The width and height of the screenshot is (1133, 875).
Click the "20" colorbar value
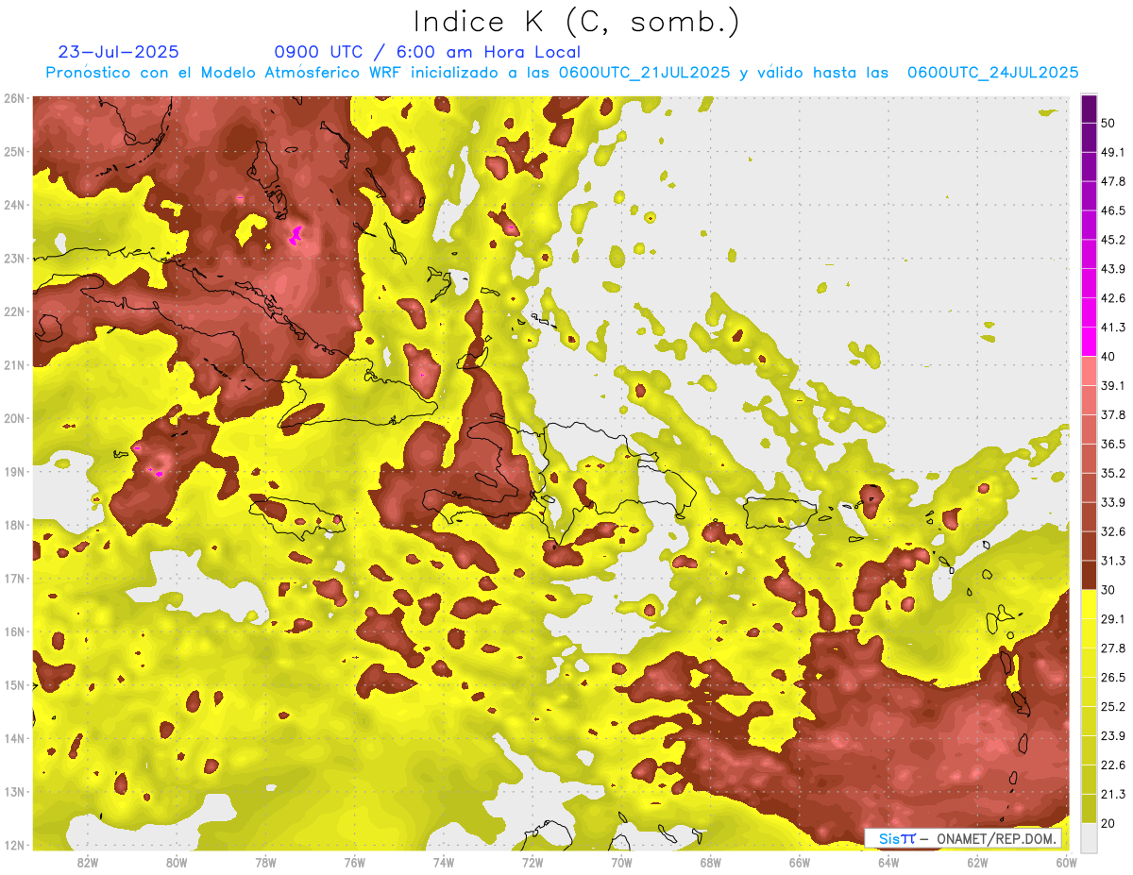pos(1109,823)
